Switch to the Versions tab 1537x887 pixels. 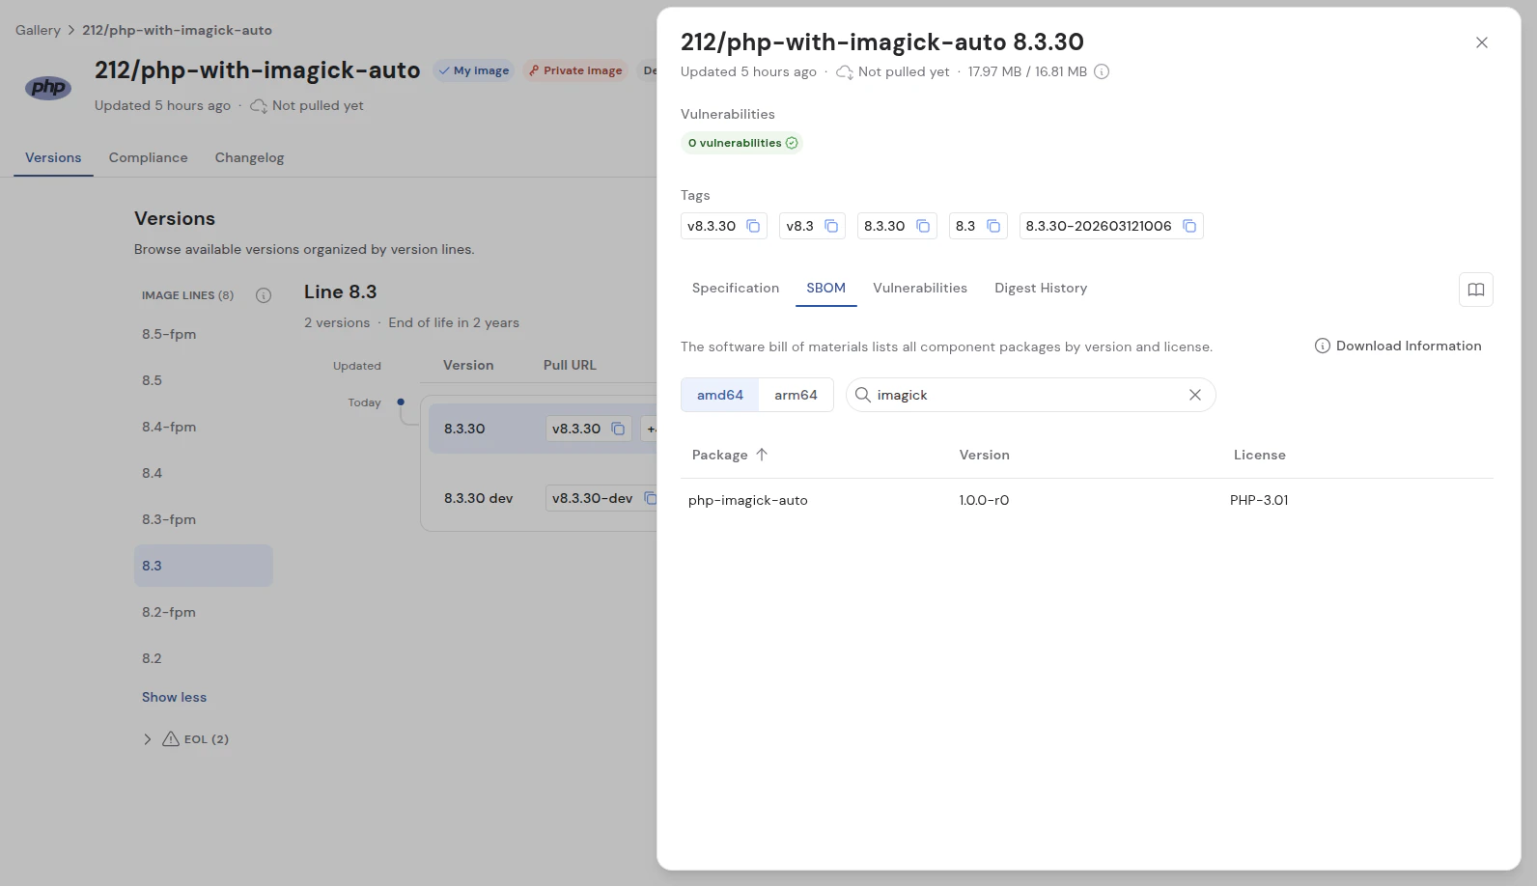(53, 157)
